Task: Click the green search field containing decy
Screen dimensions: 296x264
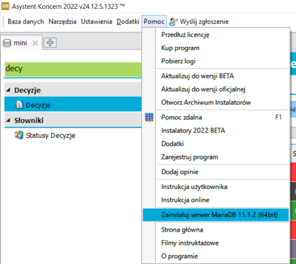Action: click(73, 69)
